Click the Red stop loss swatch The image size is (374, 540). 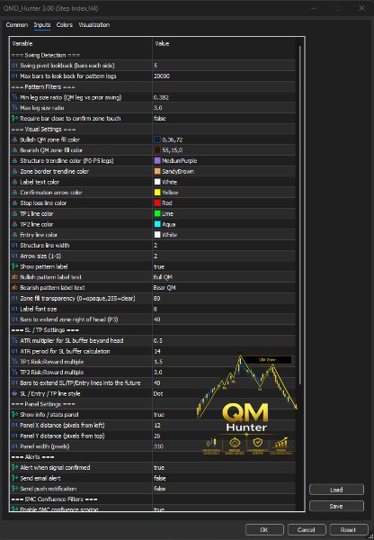pyautogui.click(x=157, y=202)
